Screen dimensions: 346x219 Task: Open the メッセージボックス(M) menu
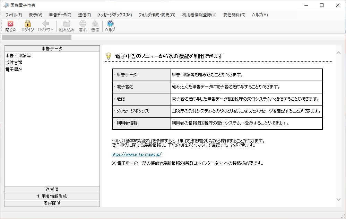coord(114,15)
